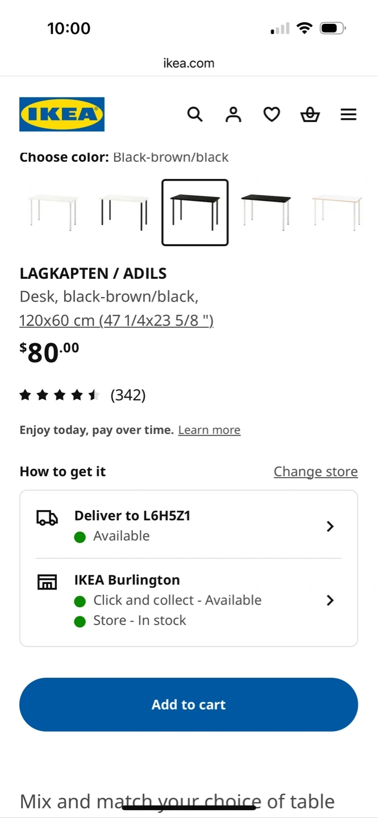Open the Change store link
Viewport: 378px width, 818px height.
click(x=315, y=471)
